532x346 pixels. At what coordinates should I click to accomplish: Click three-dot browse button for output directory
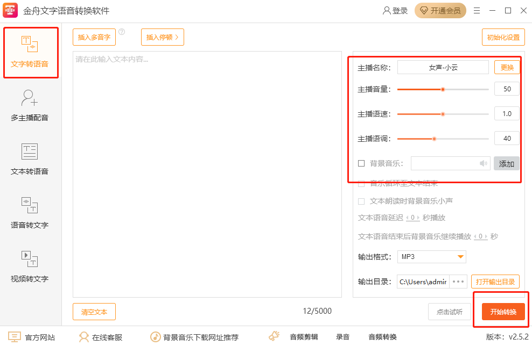pos(458,282)
